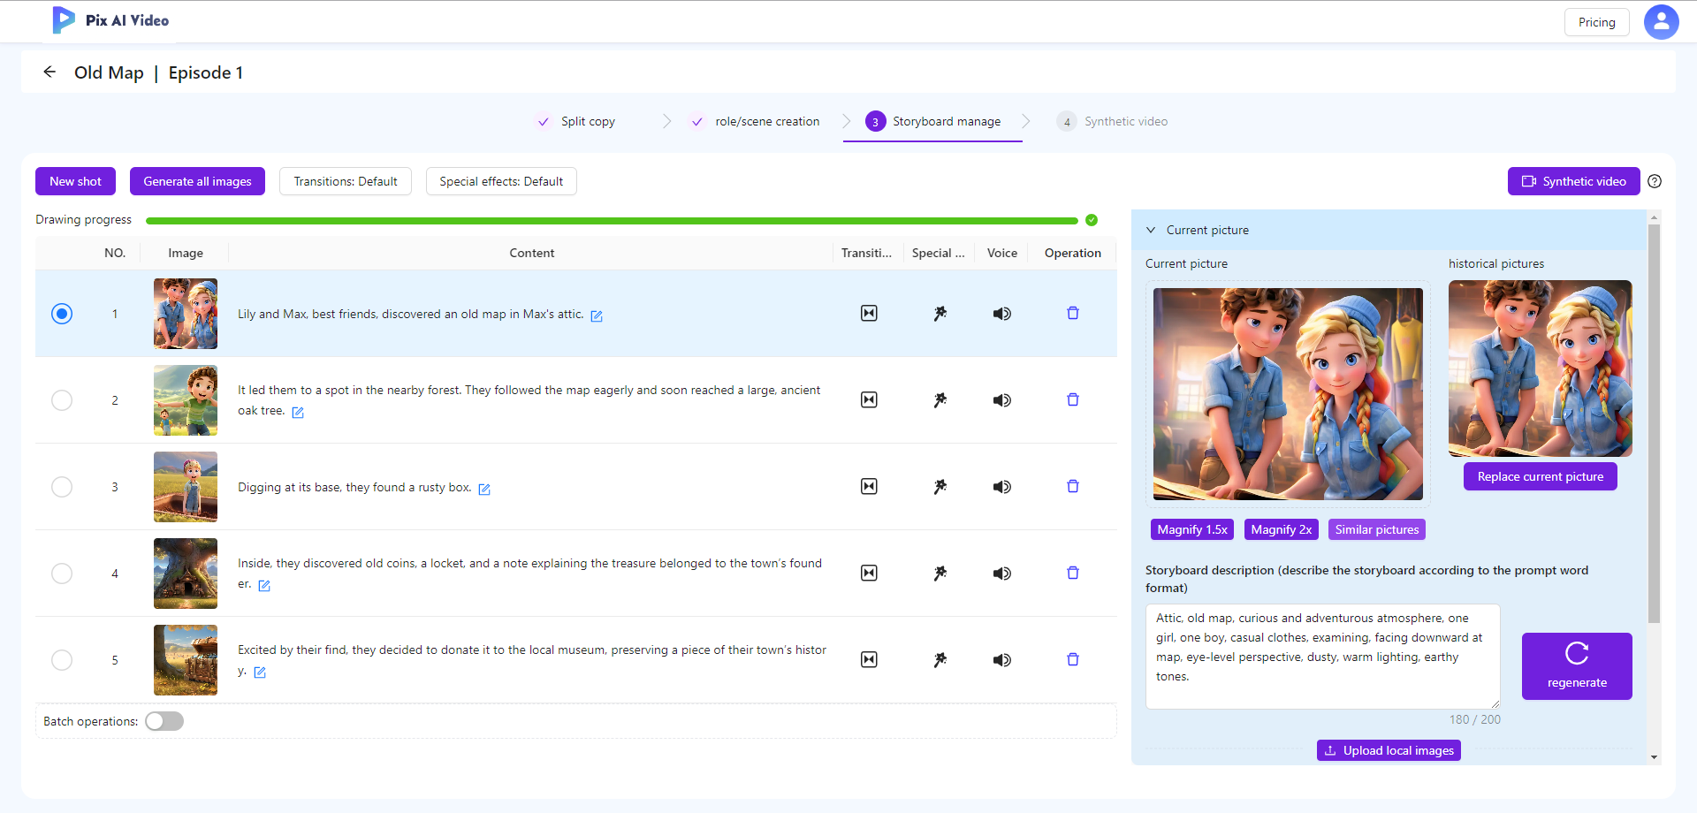
Task: Click the large current picture preview
Action: (x=1288, y=394)
